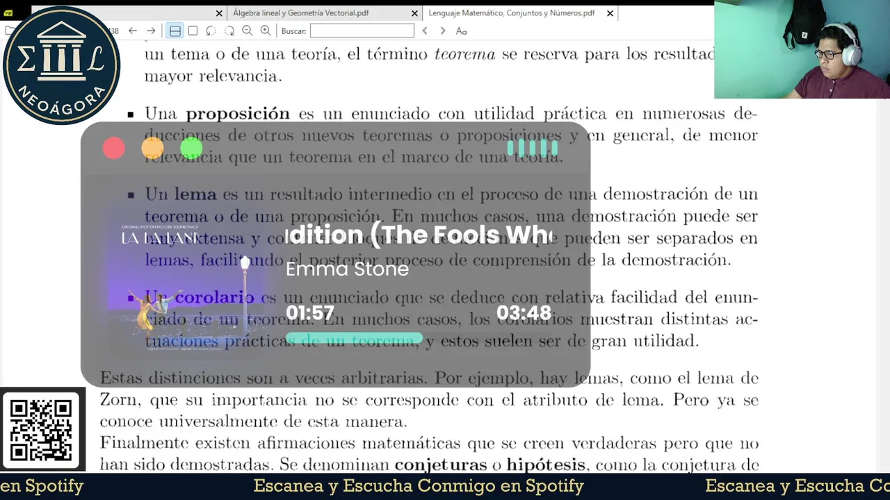This screenshot has height=500, width=890.
Task: Click the total duration 03:48
Action: tap(524, 313)
